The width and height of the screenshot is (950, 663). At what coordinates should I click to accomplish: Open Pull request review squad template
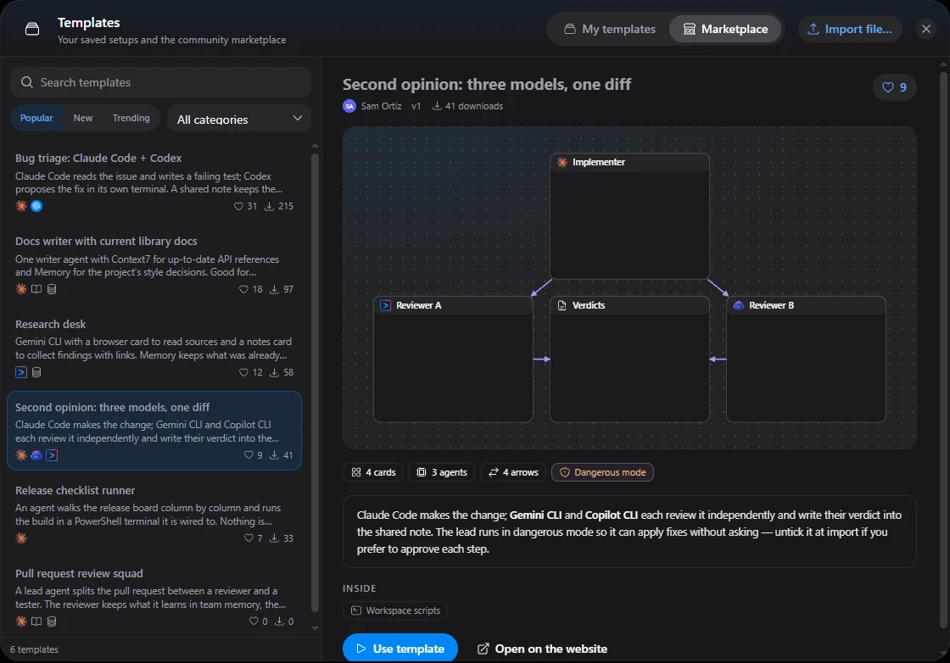click(154, 596)
